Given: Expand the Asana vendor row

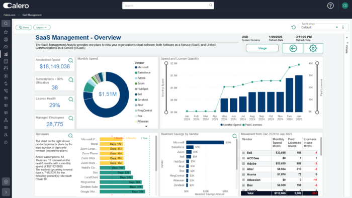Looking at the screenshot, I should [x=243, y=174].
